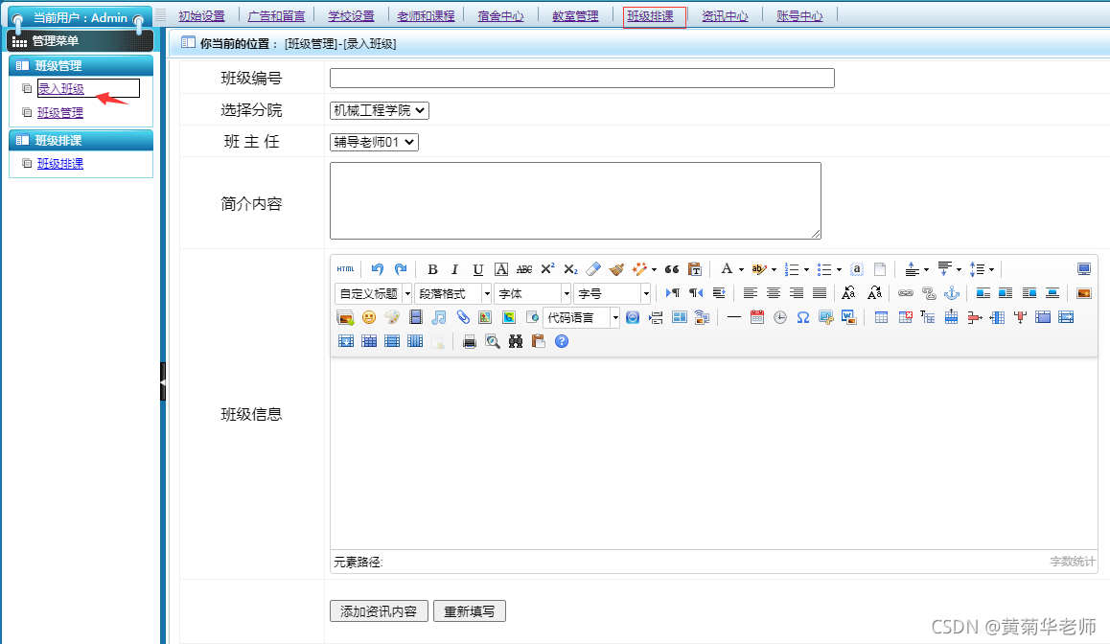Open the 资讯中心 menu item
The height and width of the screenshot is (644, 1110).
(x=726, y=15)
